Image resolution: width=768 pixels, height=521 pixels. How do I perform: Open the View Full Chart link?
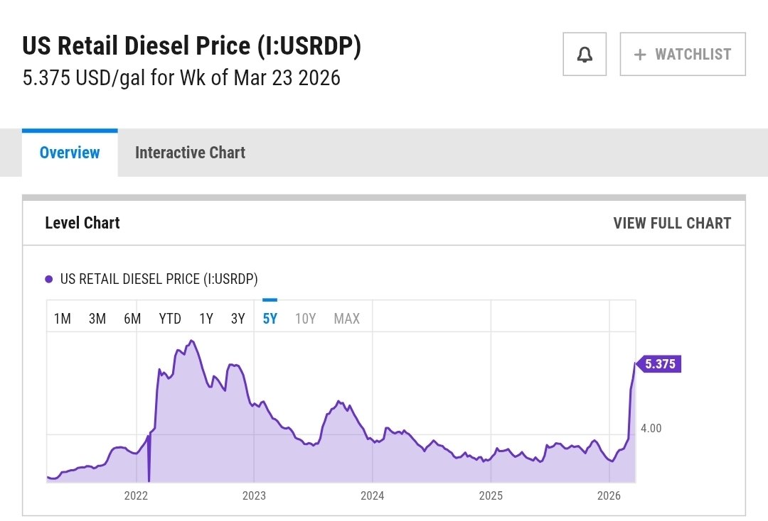point(672,223)
